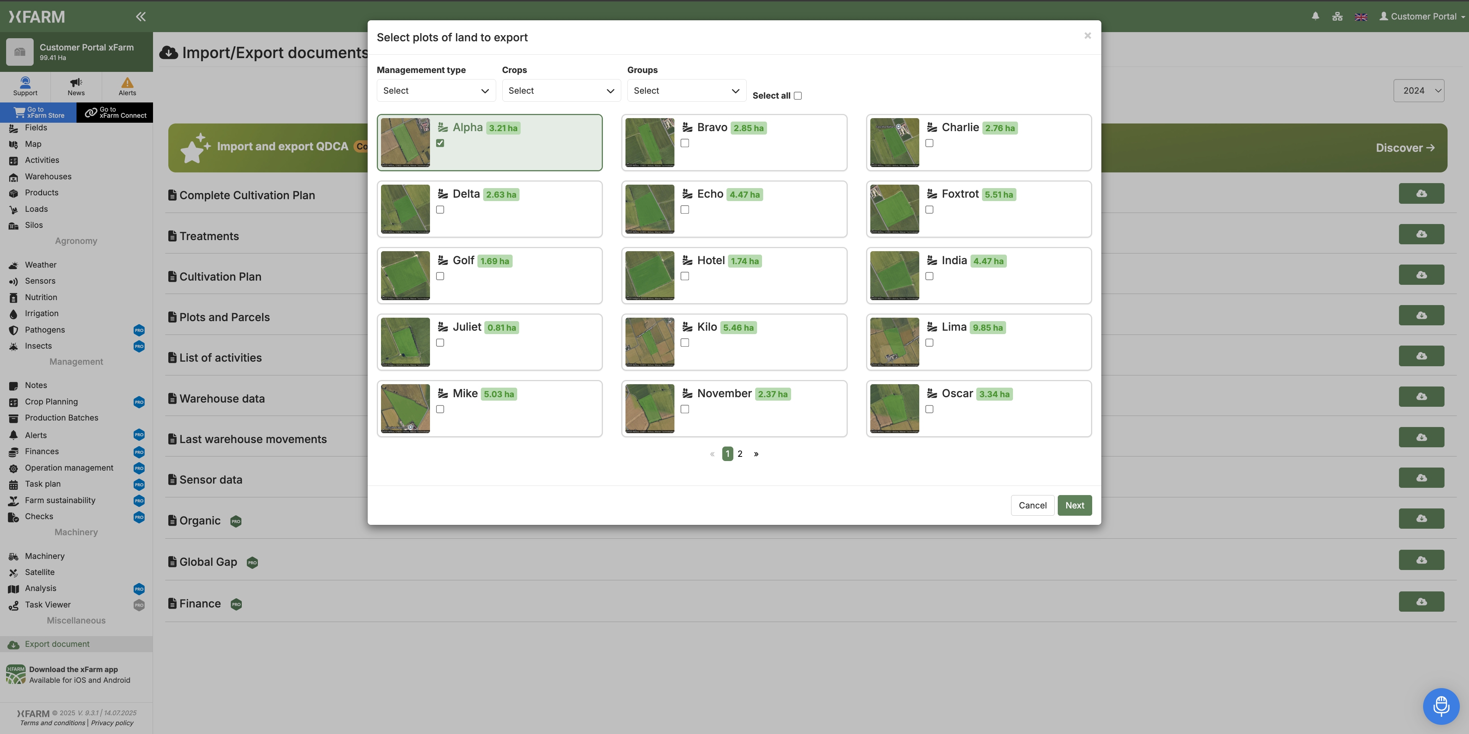Open the News megaphone icon
The image size is (1469, 734).
(76, 82)
